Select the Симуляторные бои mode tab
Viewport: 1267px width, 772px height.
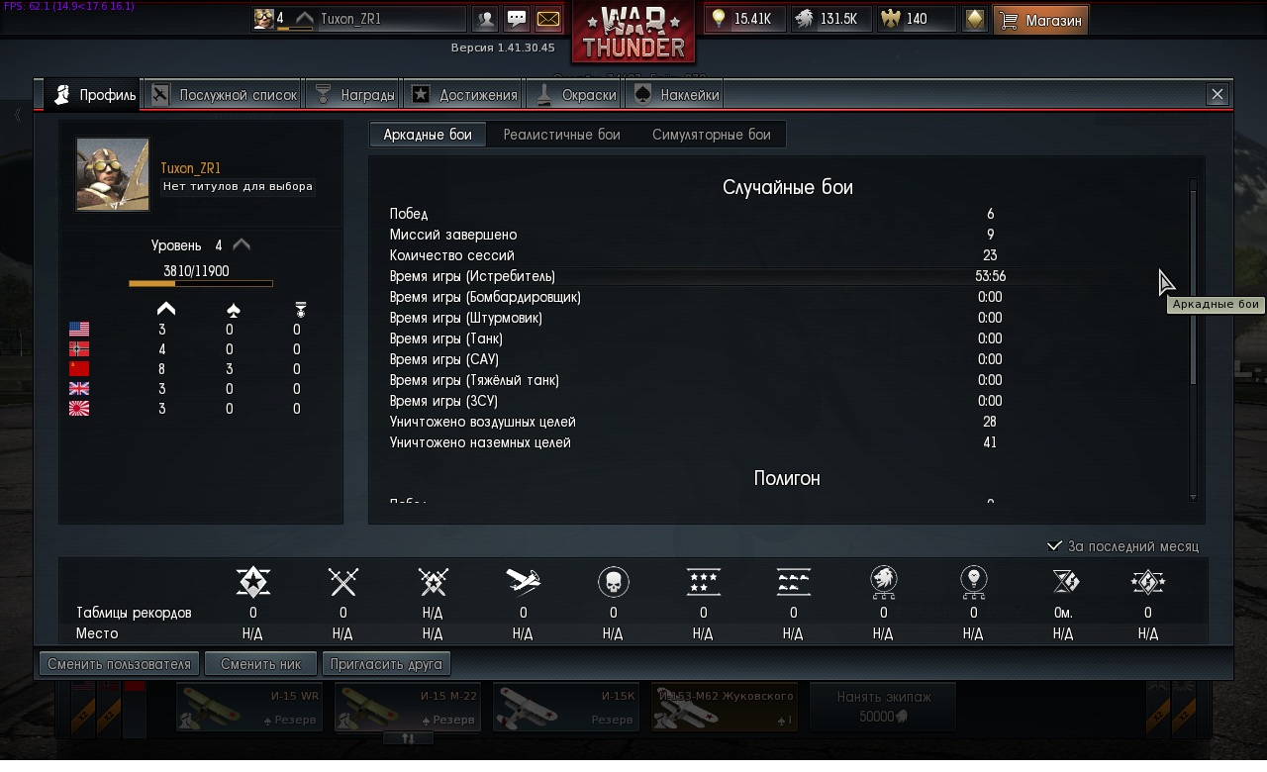pos(711,135)
